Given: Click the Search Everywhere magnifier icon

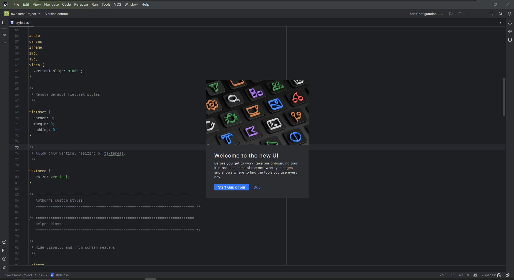Looking at the screenshot, I should pyautogui.click(x=501, y=14).
